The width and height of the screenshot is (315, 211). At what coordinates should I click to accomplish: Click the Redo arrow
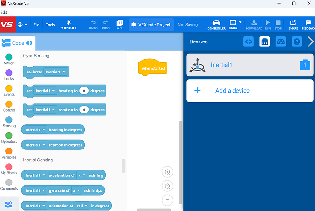click(105, 25)
